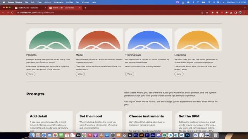Click View under the Model card
The height and width of the screenshot is (139, 248).
tap(80, 74)
